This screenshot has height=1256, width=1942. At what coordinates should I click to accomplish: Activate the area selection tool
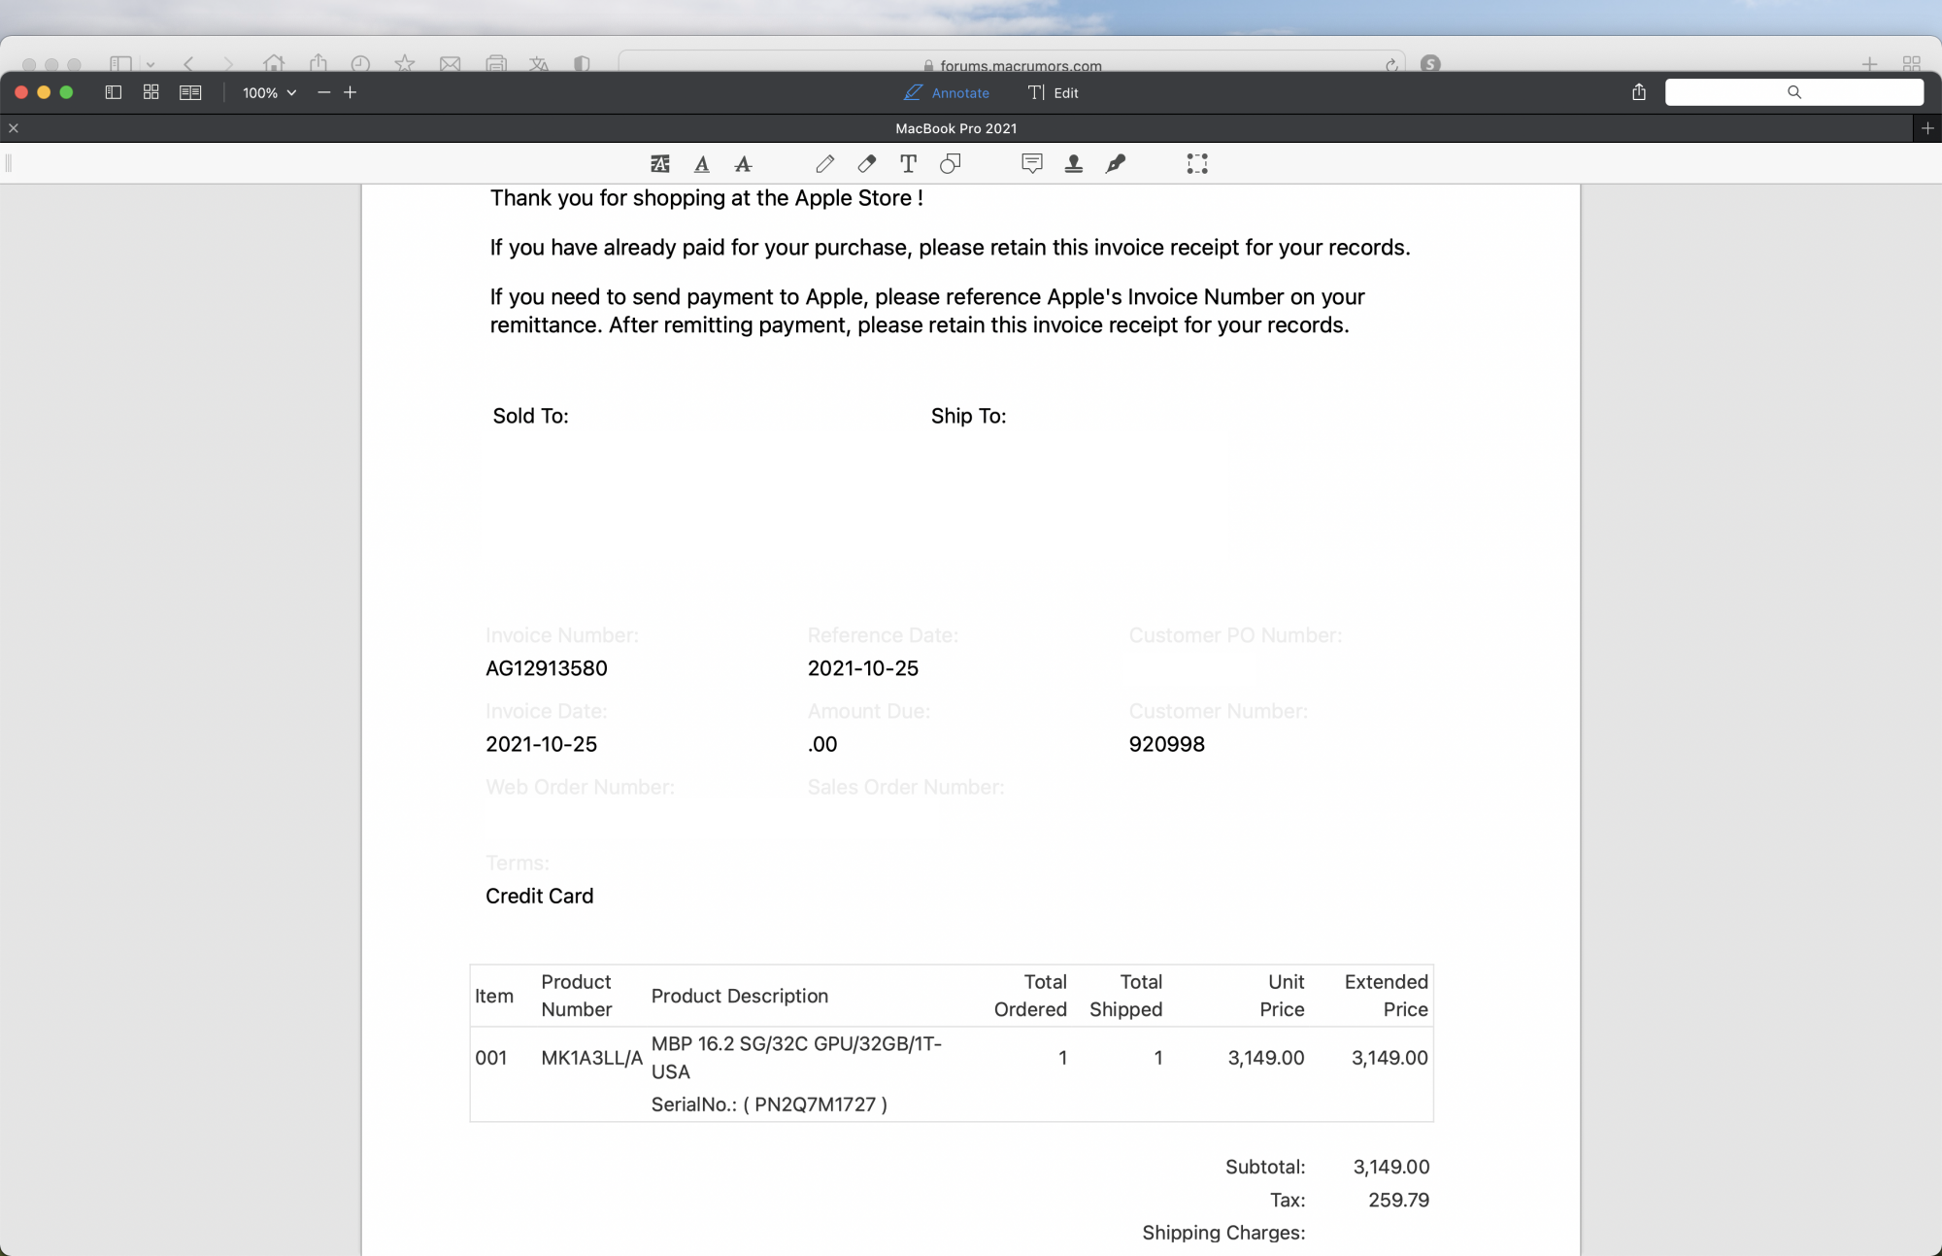pos(1197,164)
